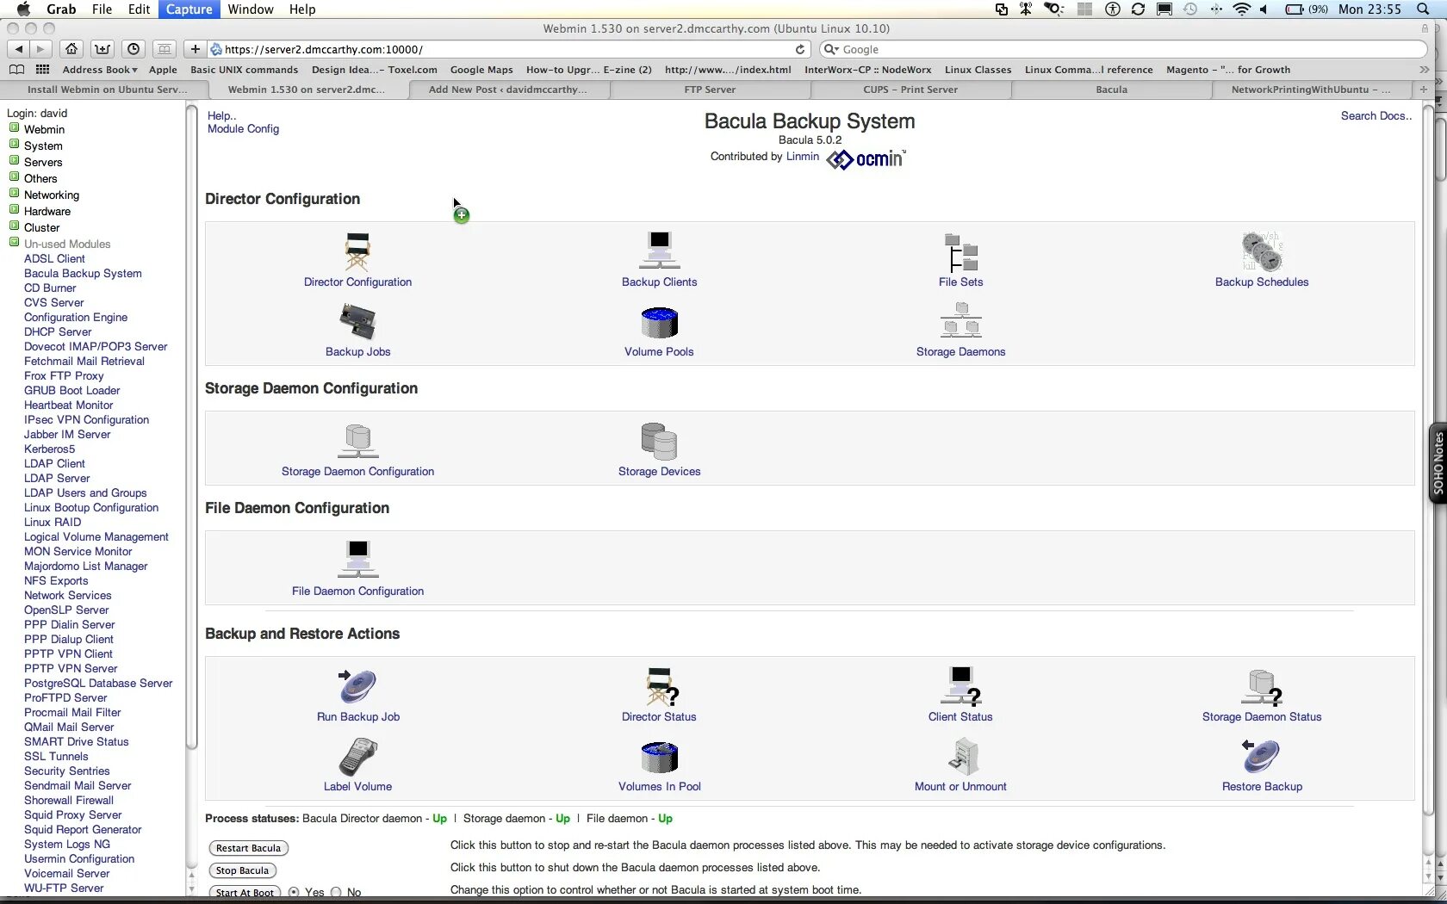Viewport: 1447px width, 904px height.
Task: Open the Window menu in menu bar
Action: (251, 9)
